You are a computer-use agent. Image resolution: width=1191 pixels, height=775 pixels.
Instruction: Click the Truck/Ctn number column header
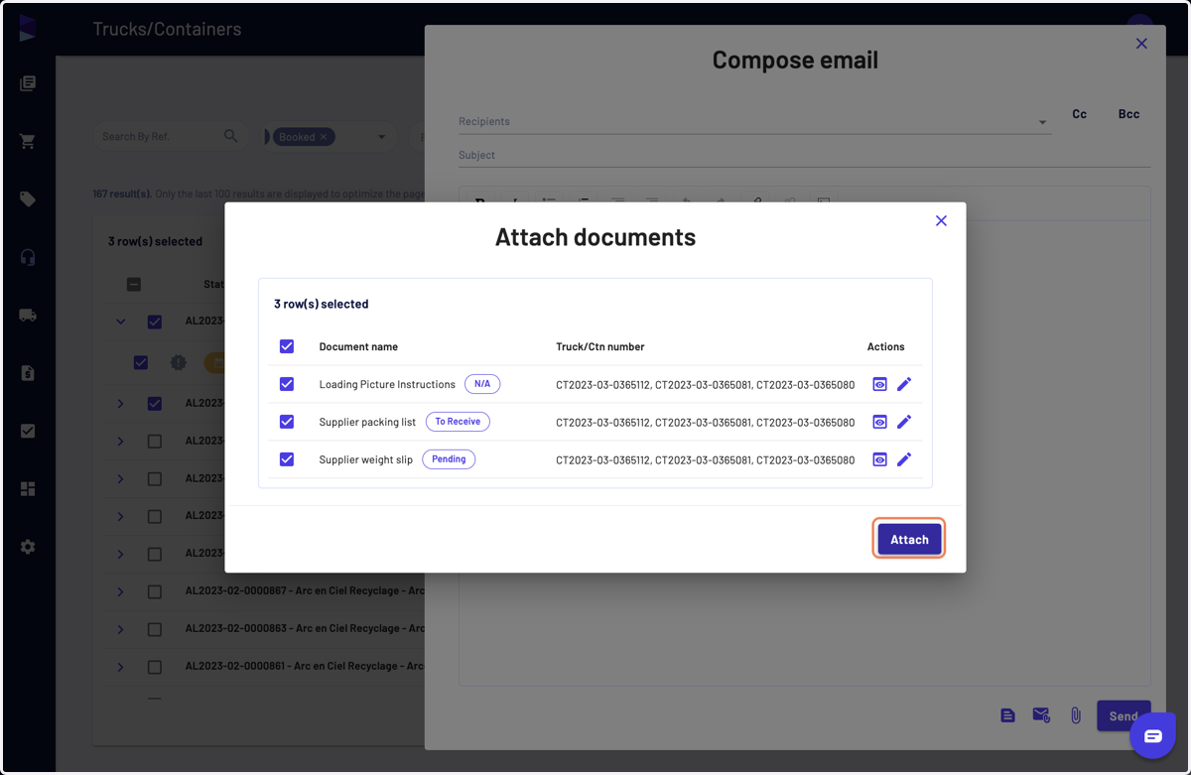tap(600, 346)
